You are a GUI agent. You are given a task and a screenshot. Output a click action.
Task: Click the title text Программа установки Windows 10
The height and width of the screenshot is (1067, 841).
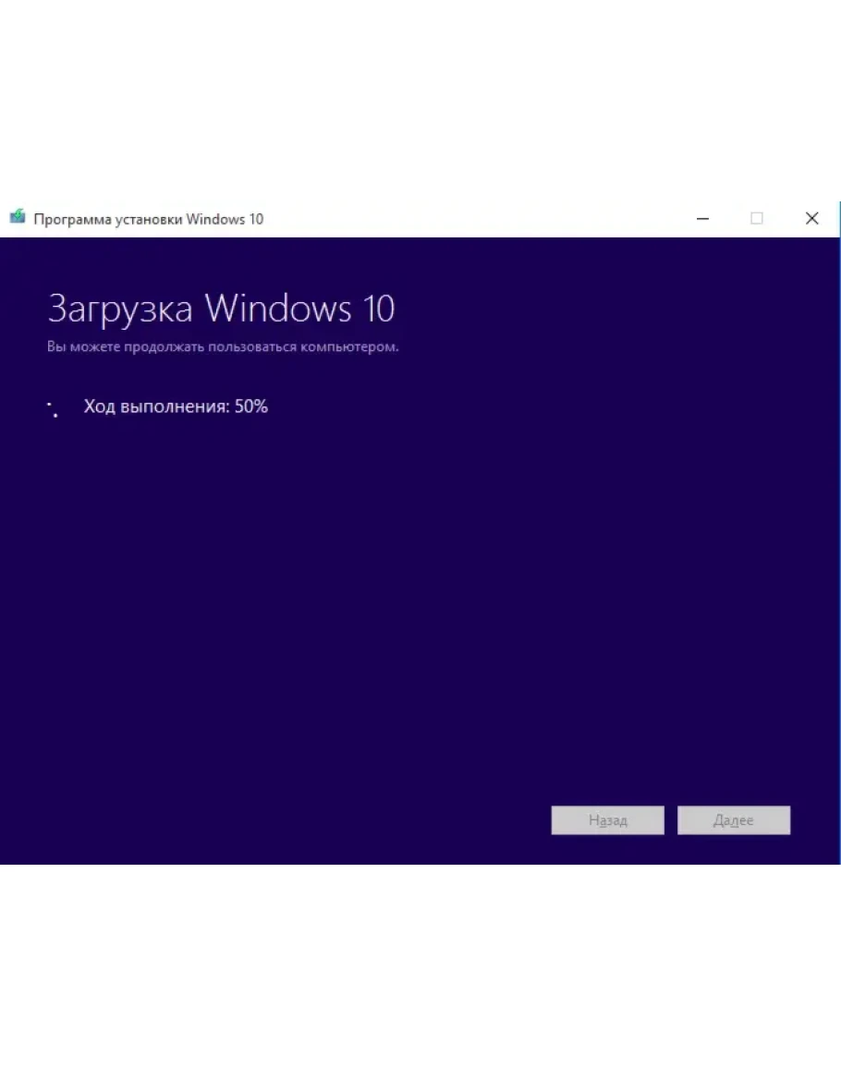pos(148,219)
